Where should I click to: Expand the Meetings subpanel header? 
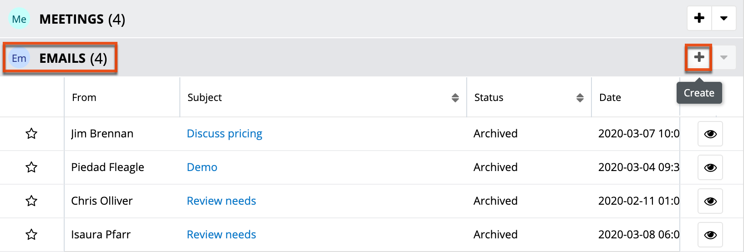coord(364,19)
